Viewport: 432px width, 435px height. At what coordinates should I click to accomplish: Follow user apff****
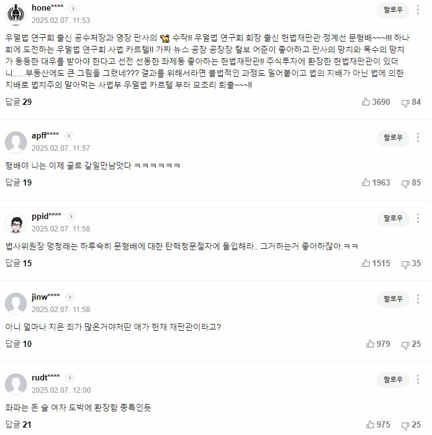click(x=393, y=138)
